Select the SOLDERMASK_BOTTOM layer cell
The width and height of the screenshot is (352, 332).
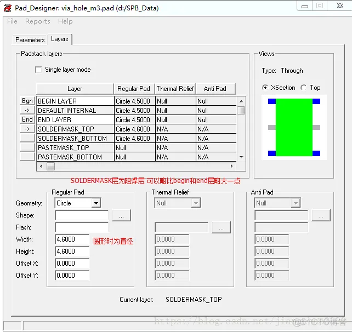coord(76,139)
